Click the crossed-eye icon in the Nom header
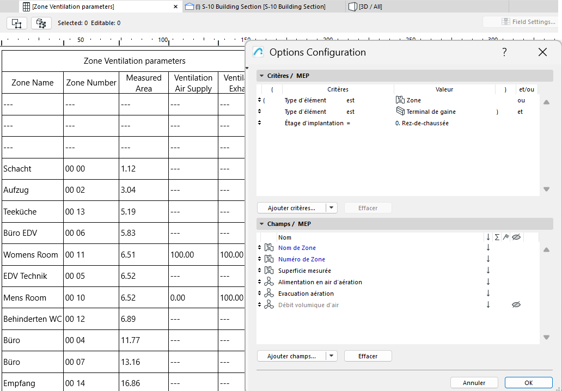 (516, 237)
